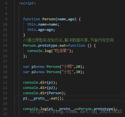This screenshot has height=117, width=125.
Task: Click the string "小红" on line 19
Action: coord(68,72)
